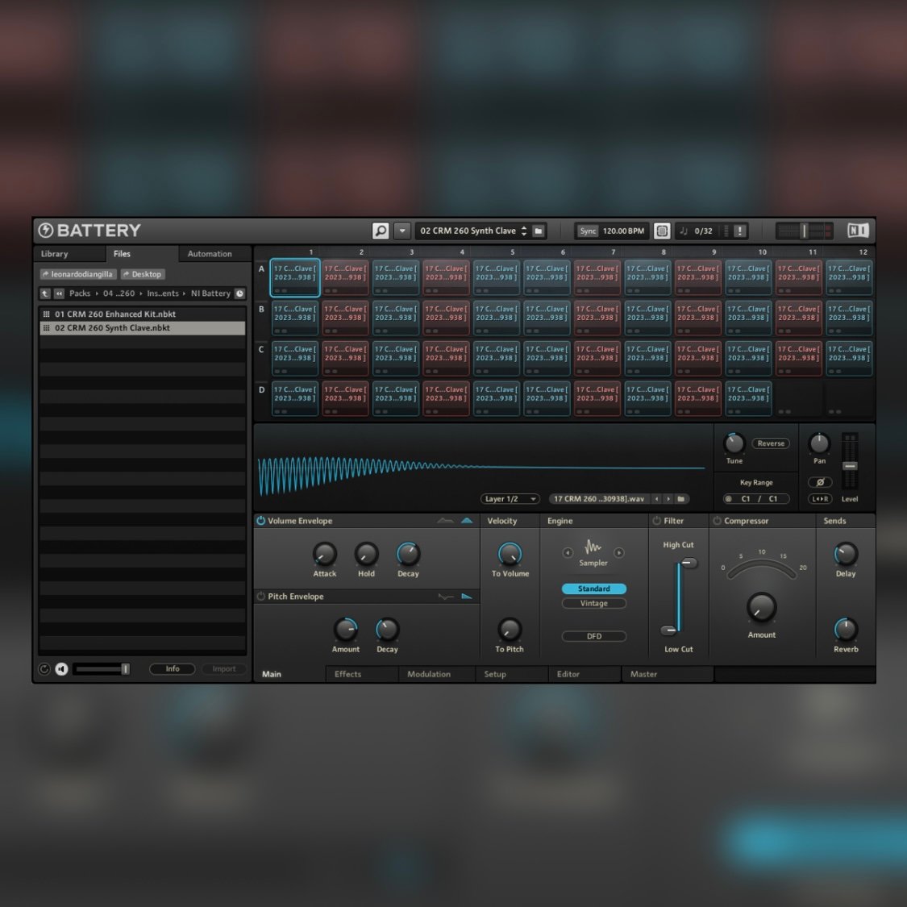Toggle the Sync tempo button
Screen dimensions: 907x907
click(x=588, y=231)
